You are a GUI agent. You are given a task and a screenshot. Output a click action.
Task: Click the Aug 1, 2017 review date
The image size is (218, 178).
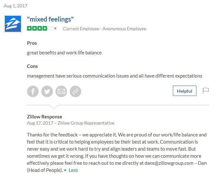(15, 6)
